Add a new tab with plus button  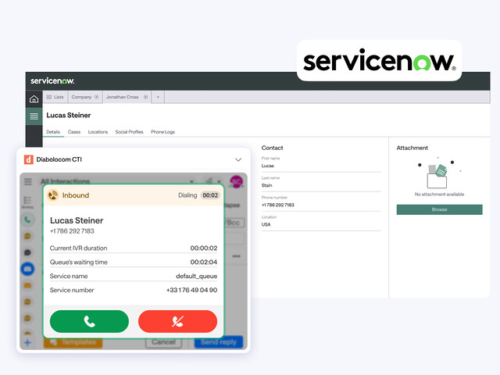click(158, 97)
